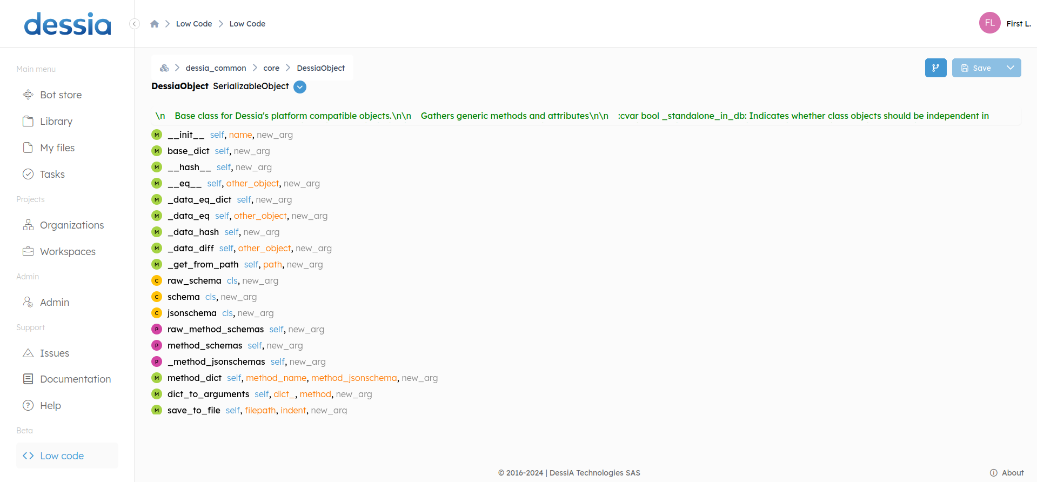Click the packages root icon in path
The height and width of the screenshot is (482, 1037).
[164, 68]
